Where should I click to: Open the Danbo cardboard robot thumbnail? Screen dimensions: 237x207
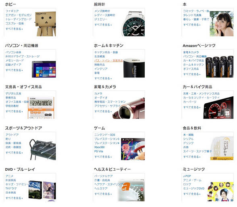point(46,24)
